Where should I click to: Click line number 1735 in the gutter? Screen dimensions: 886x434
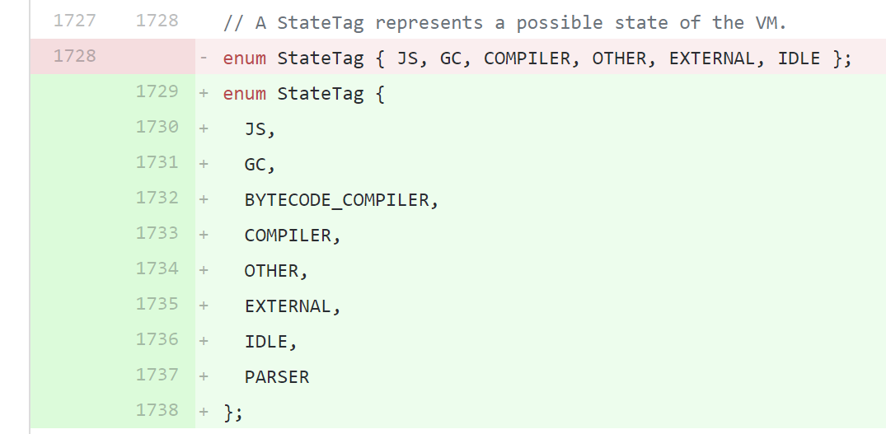pyautogui.click(x=157, y=304)
